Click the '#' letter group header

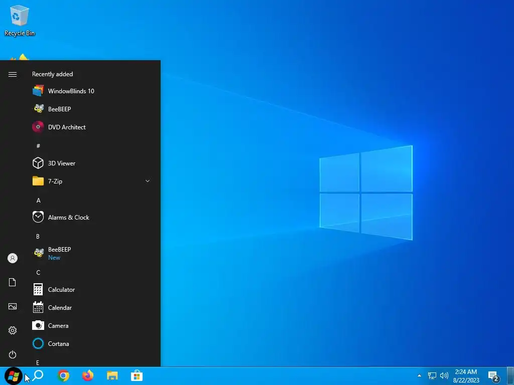pos(38,146)
